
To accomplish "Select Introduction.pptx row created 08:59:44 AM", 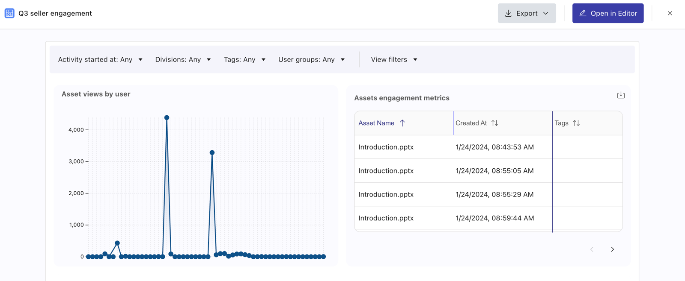I will 488,218.
